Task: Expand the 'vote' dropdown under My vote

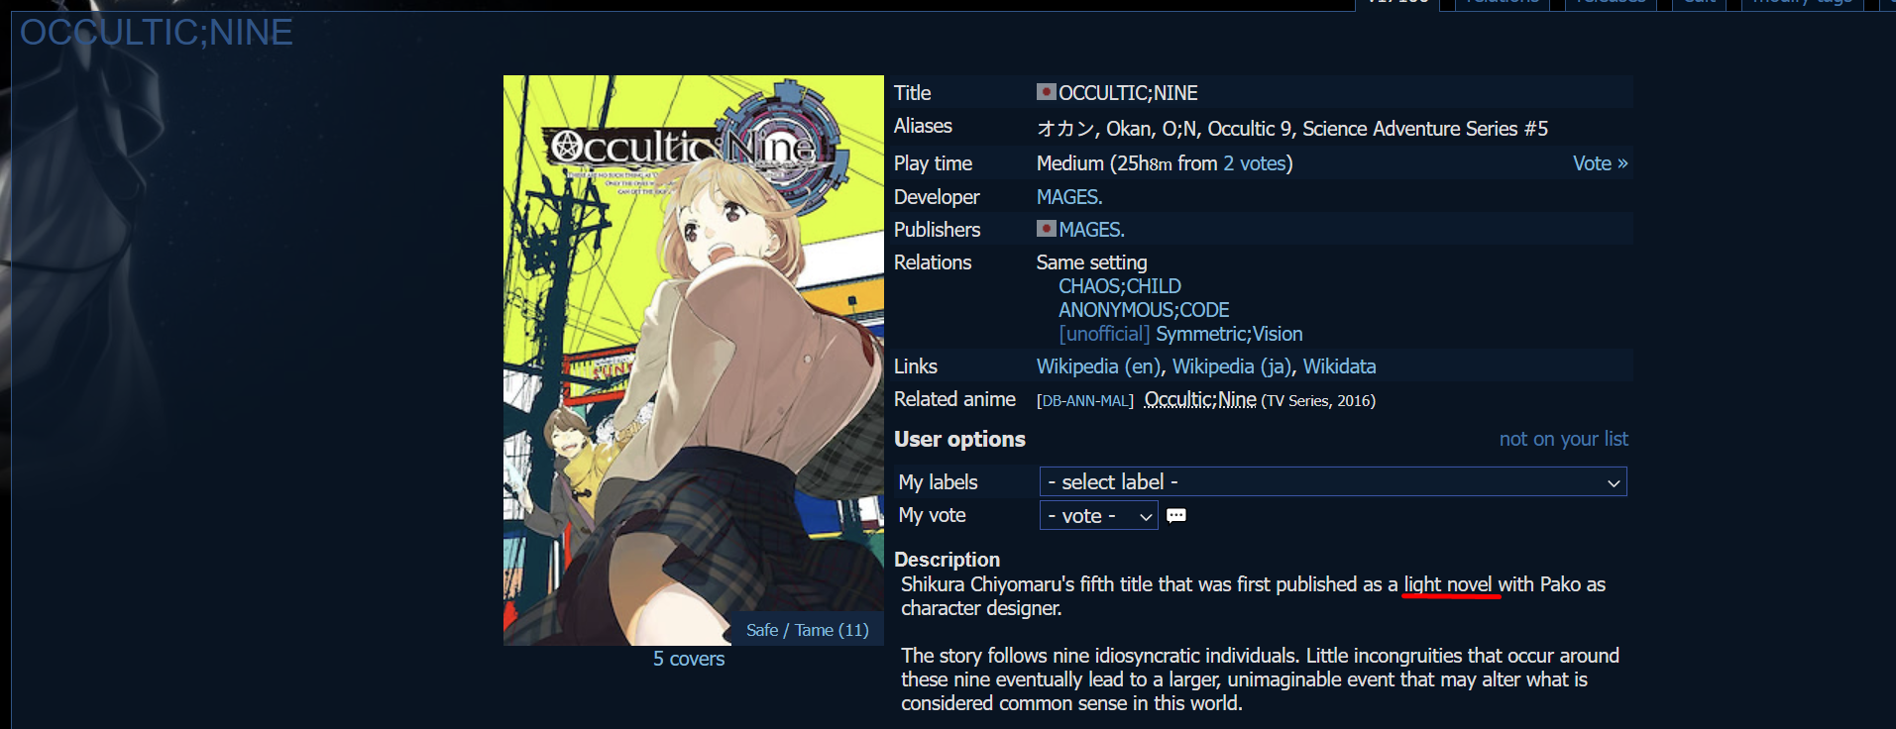Action: click(x=1098, y=515)
